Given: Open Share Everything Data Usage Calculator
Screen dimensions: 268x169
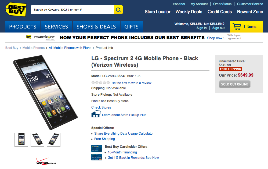Looking at the screenshot, I should pos(124,134).
